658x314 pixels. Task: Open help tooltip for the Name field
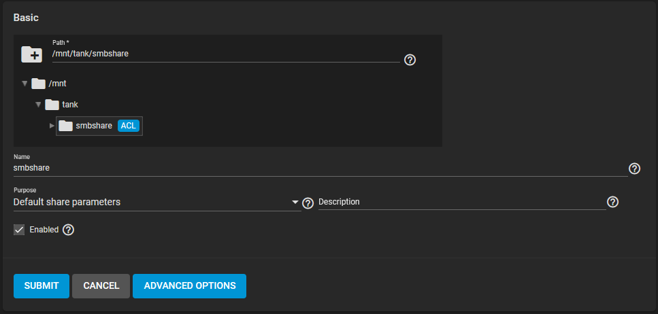pos(634,169)
